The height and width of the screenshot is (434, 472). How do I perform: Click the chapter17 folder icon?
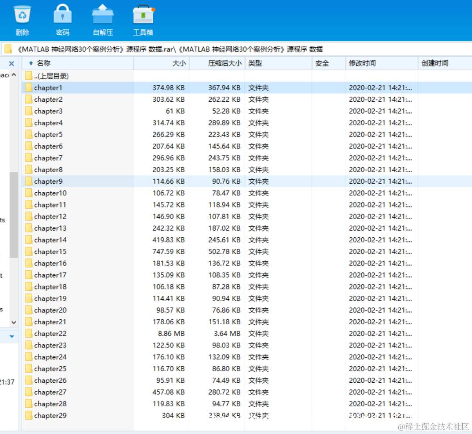[29, 275]
